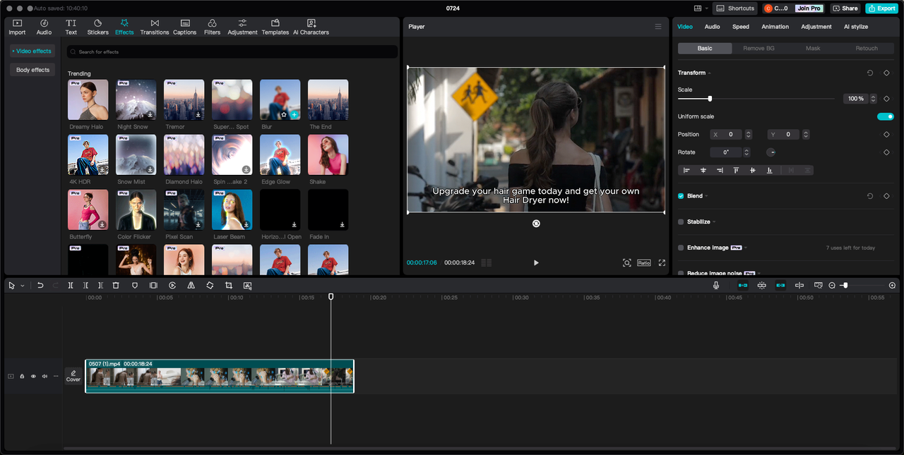This screenshot has height=455, width=904.
Task: Click the microphone record voiceover icon
Action: (x=716, y=285)
